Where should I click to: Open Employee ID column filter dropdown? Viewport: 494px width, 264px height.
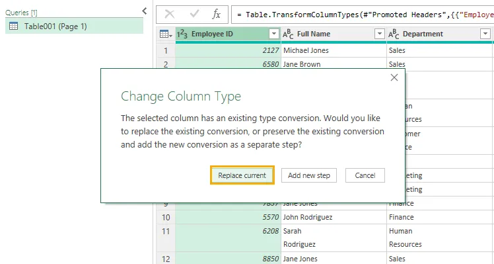click(274, 34)
